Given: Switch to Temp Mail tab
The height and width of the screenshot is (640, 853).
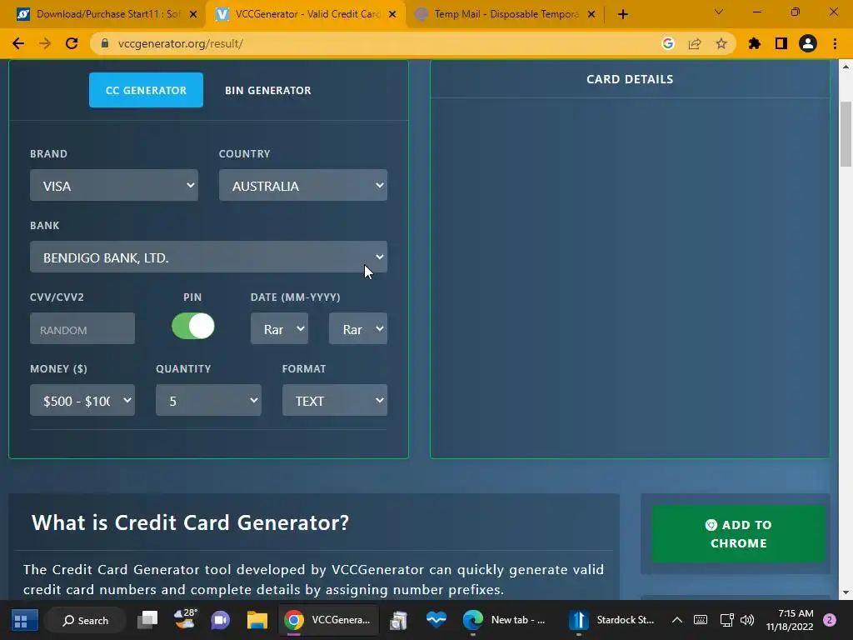Looking at the screenshot, I should click(x=503, y=14).
